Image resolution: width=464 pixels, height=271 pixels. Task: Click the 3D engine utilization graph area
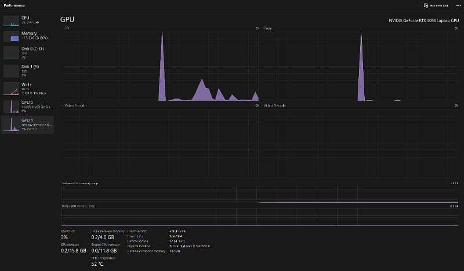click(160, 65)
